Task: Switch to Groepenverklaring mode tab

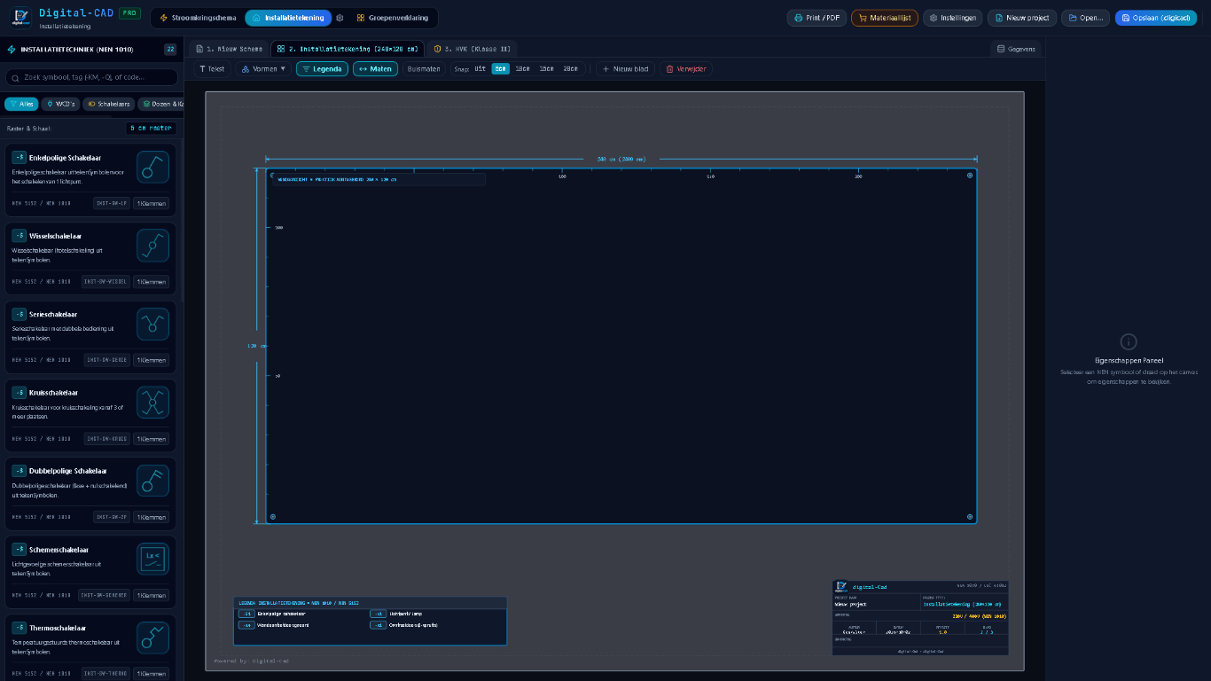Action: [x=392, y=18]
